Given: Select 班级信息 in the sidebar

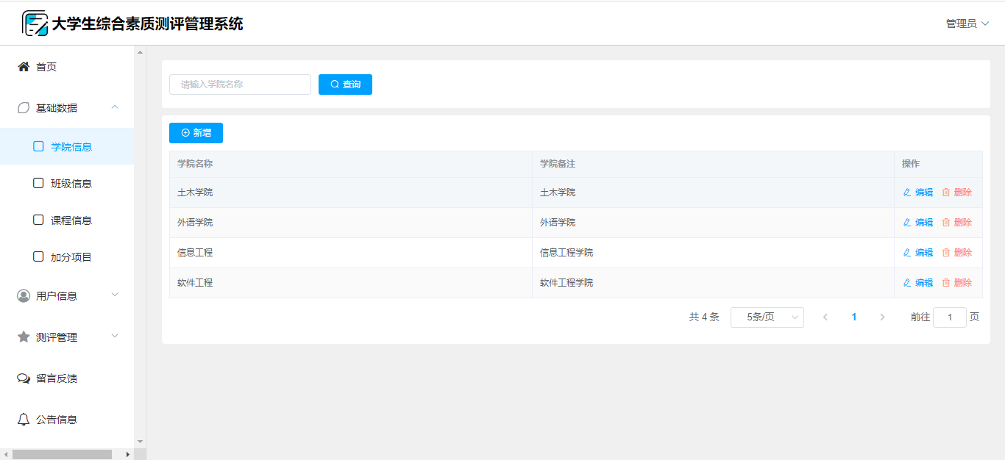Looking at the screenshot, I should [67, 183].
